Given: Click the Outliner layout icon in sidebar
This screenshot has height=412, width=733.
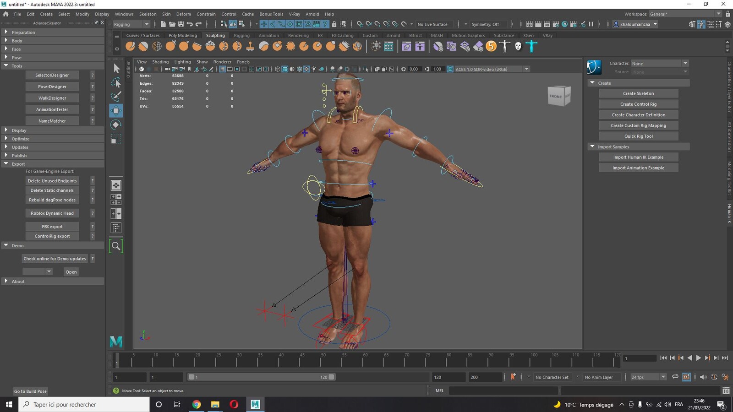Looking at the screenshot, I should (x=116, y=228).
